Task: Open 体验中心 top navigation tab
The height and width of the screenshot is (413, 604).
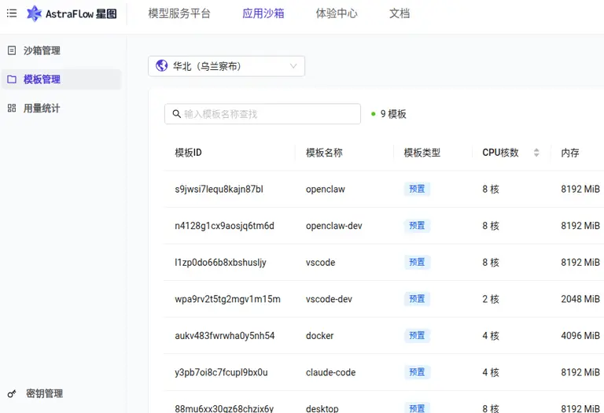Action: tap(337, 13)
